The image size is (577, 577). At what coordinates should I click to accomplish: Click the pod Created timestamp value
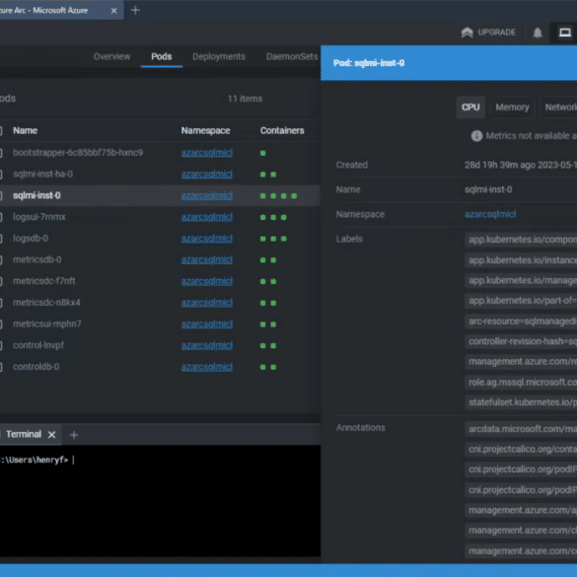[x=521, y=165]
